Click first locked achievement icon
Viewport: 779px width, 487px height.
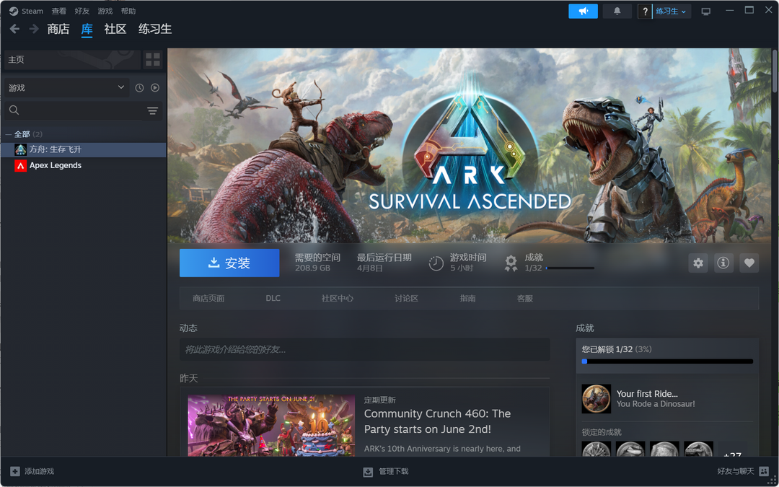tap(597, 449)
